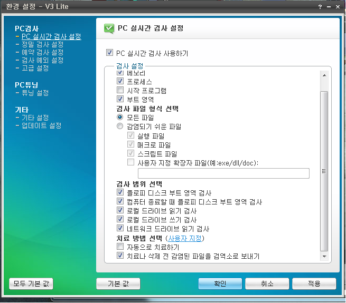Enable the 시작 프로그램 checkbox
The height and width of the screenshot is (303, 346).
tap(120, 90)
